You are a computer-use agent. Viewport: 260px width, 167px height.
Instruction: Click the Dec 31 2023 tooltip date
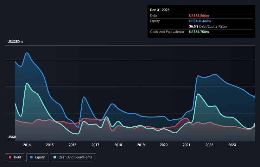(160, 10)
